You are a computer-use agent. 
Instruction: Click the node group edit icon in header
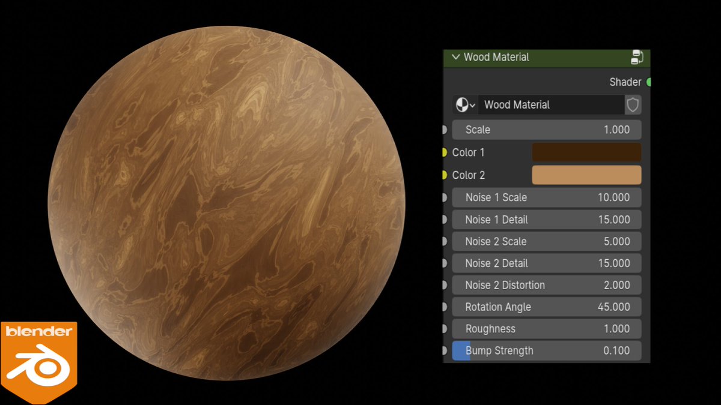[637, 58]
